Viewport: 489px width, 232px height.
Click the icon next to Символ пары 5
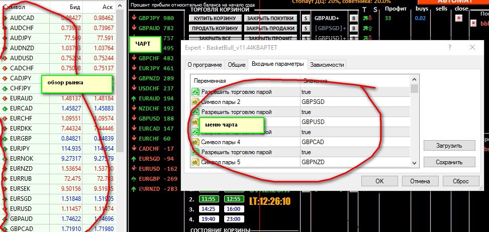195,162
